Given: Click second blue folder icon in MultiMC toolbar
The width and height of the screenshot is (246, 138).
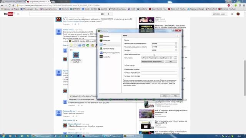Looking at the screenshot, I should 84,45.
